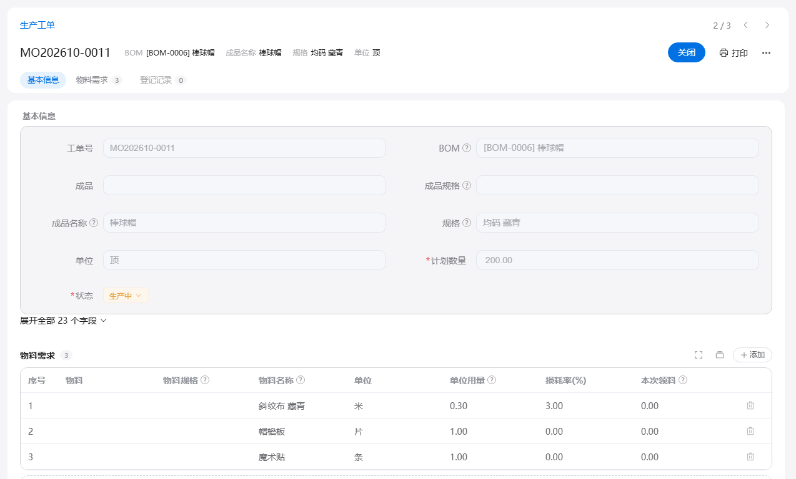Click unit 片 in the 帽檐板 row
Viewport: 796px width, 479px height.
click(359, 432)
